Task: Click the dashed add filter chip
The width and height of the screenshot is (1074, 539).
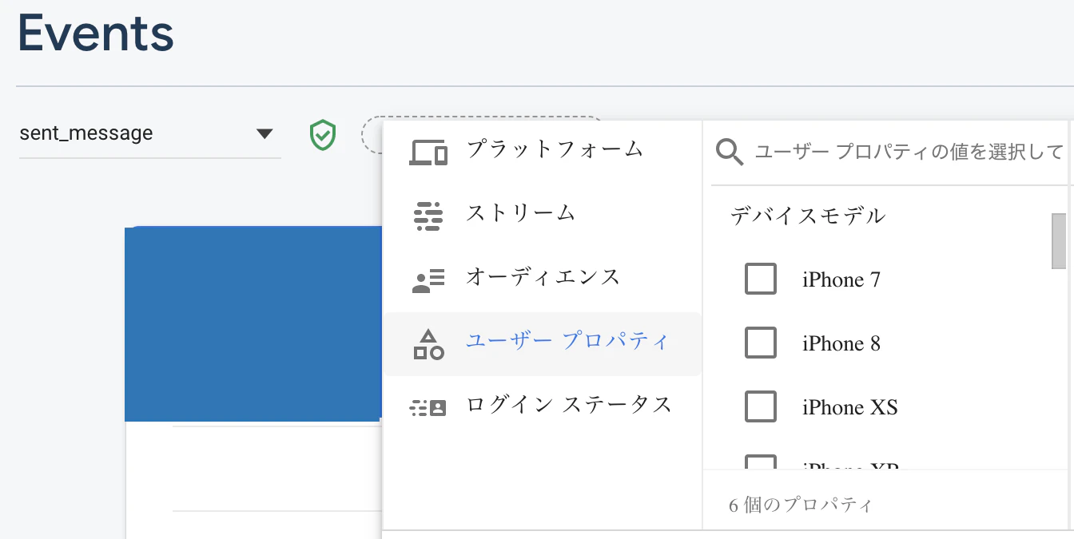Action: click(x=372, y=134)
